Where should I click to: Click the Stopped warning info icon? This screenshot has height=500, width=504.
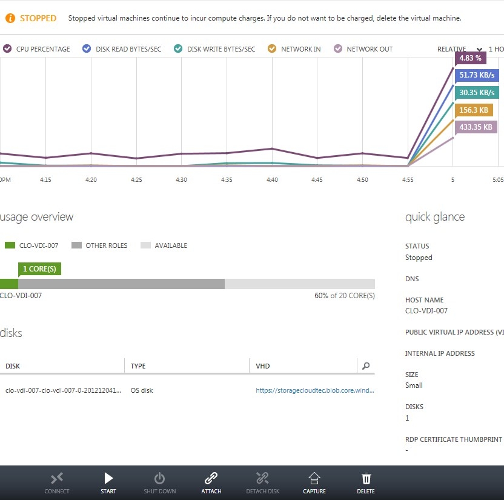(8, 18)
